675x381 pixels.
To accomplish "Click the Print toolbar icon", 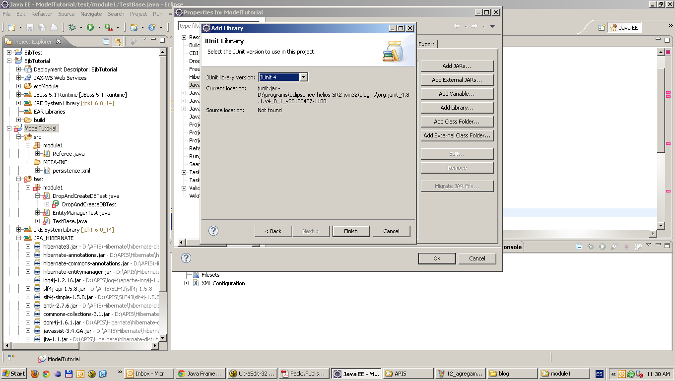I will 54,27.
